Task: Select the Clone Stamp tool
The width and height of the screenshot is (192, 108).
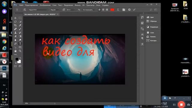Action: pyautogui.click(x=15, y=33)
